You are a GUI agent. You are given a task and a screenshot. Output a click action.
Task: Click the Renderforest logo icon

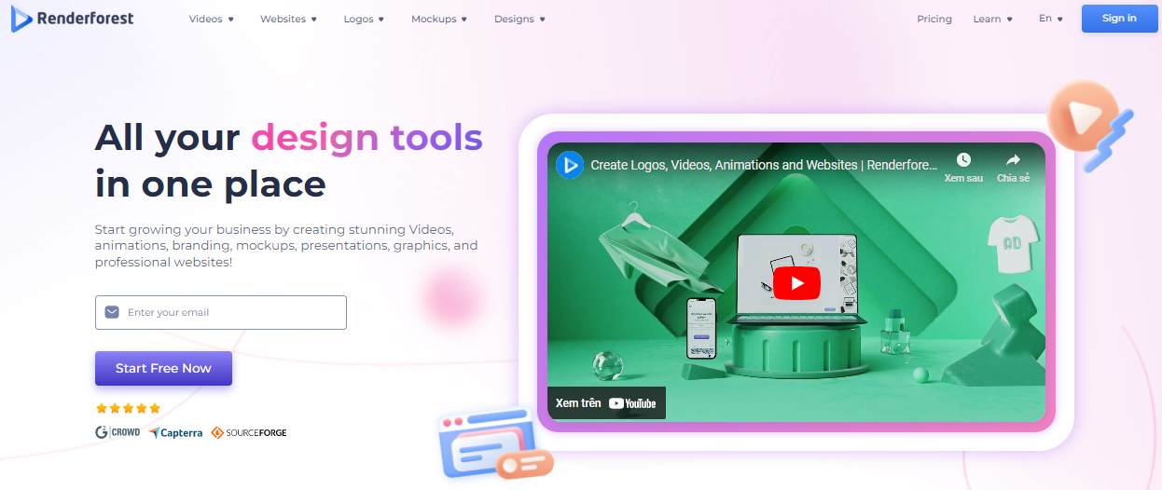click(22, 19)
